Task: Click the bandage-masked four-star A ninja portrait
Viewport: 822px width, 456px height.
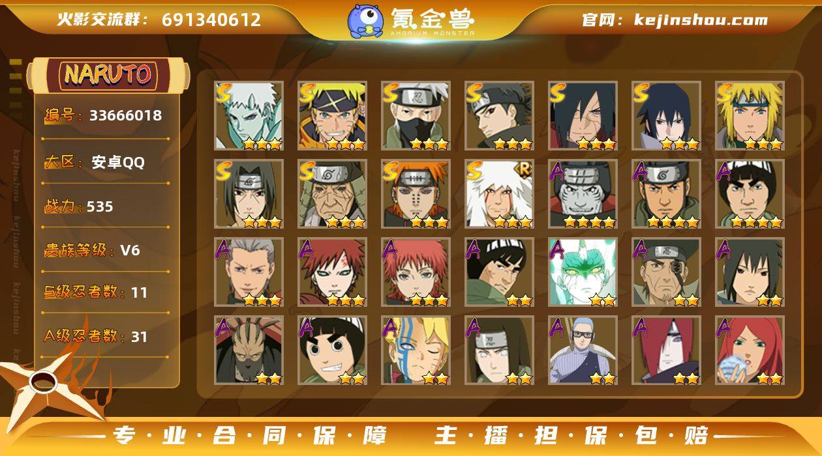Action: point(583,194)
